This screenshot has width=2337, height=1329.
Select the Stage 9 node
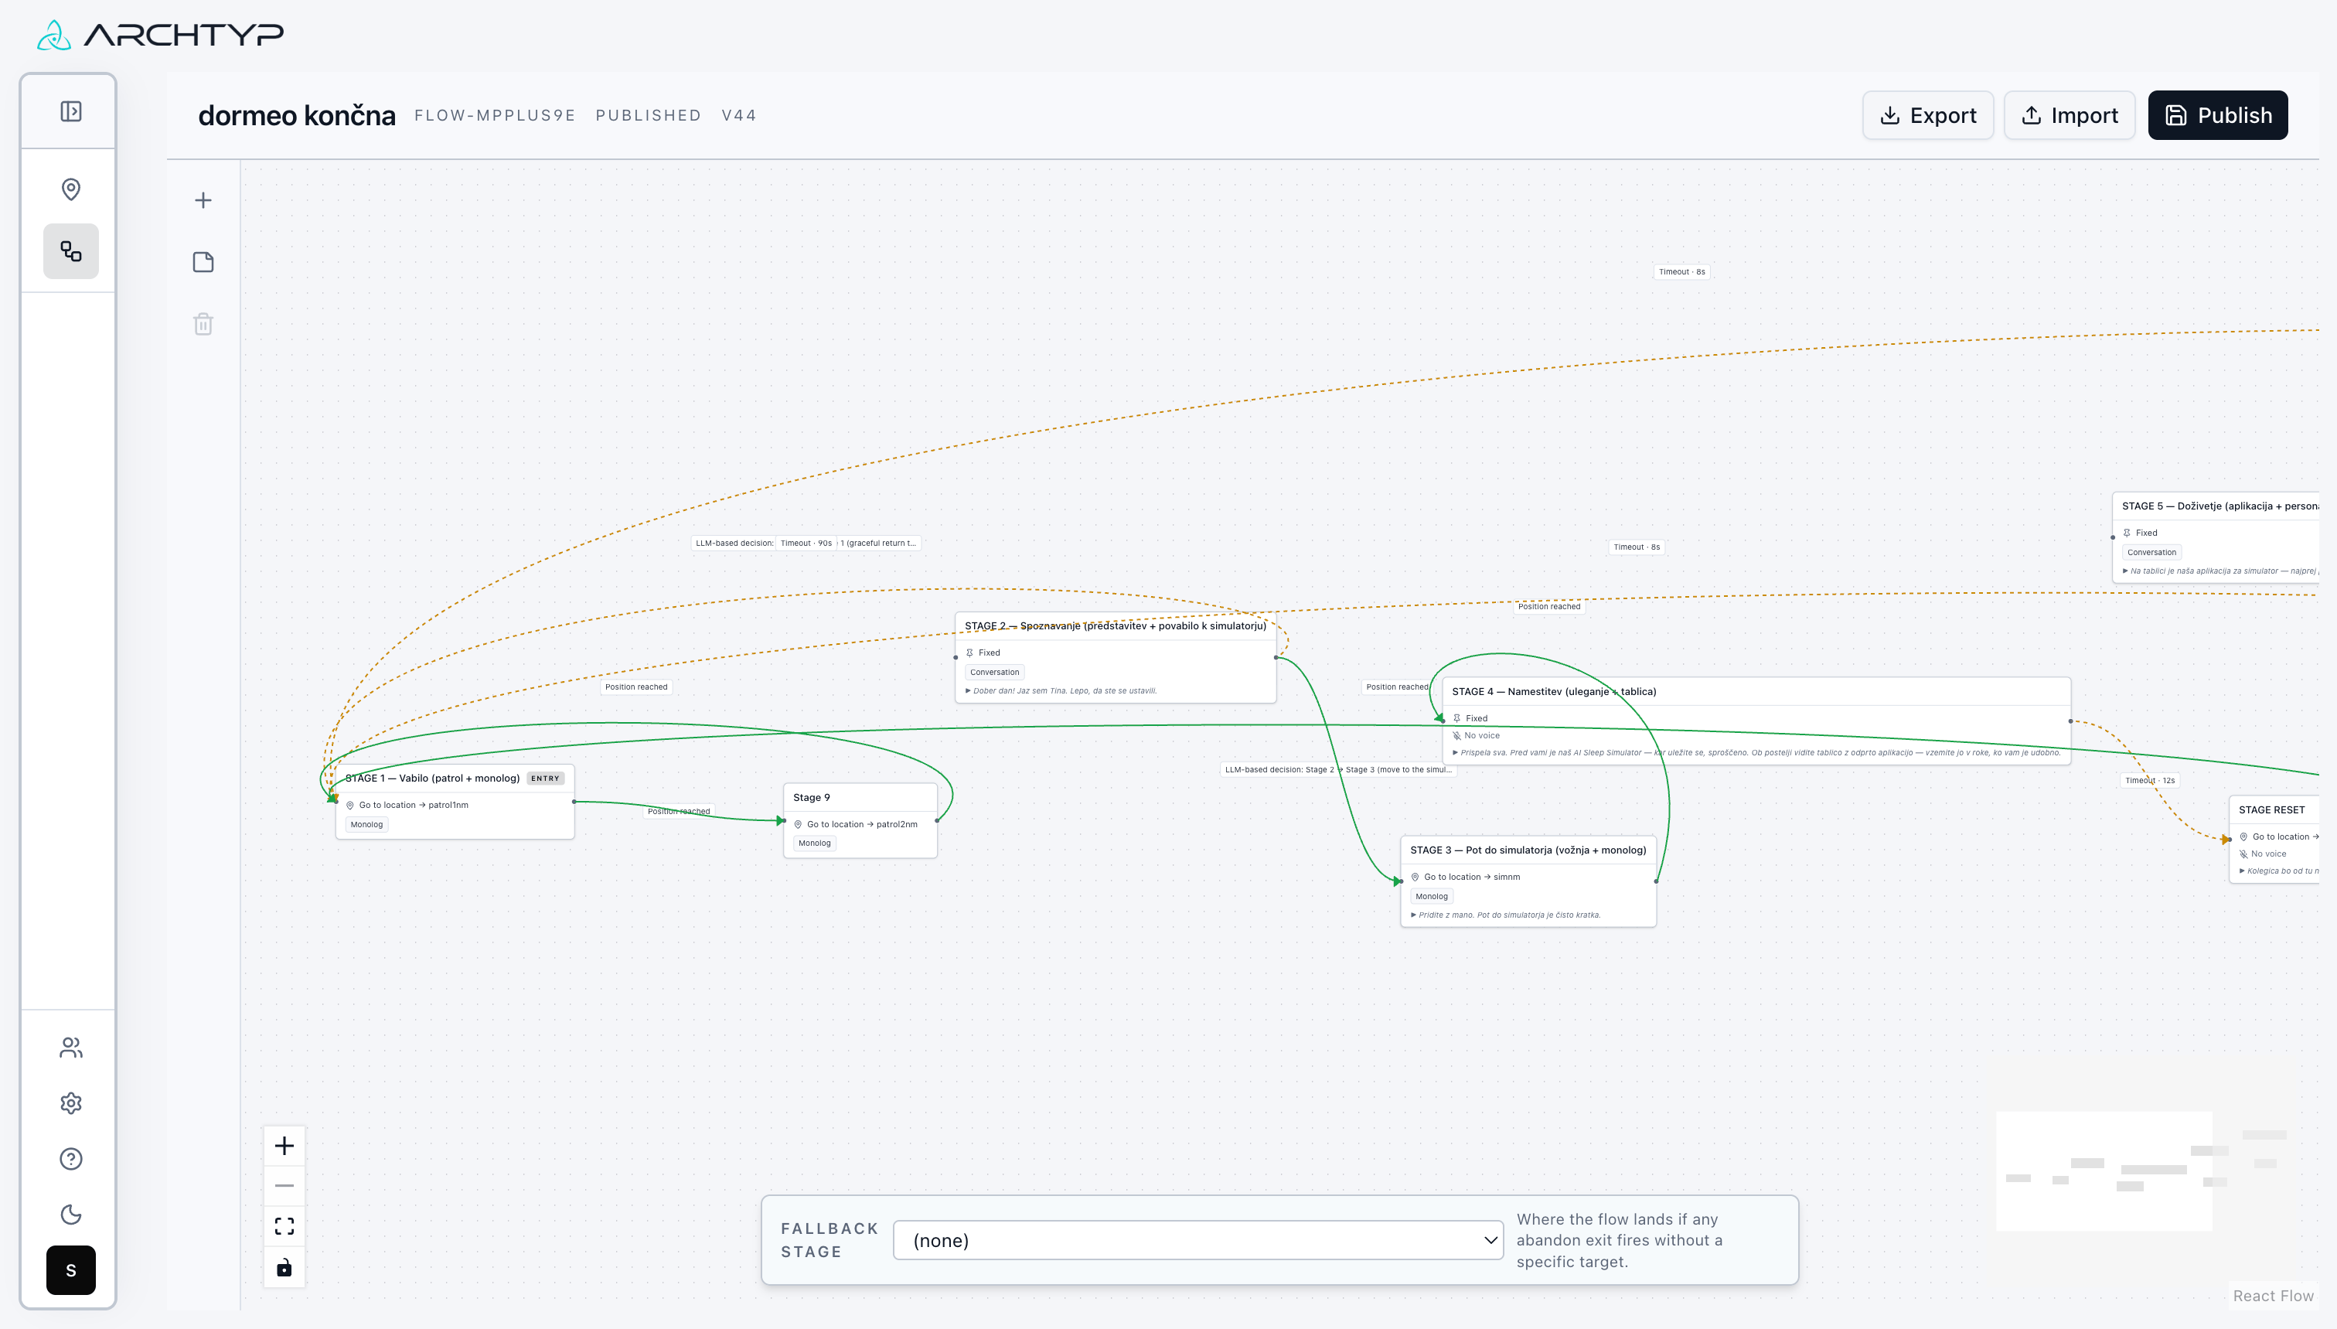(860, 820)
